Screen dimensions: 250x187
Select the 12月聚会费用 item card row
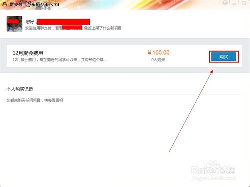pyautogui.click(x=124, y=56)
